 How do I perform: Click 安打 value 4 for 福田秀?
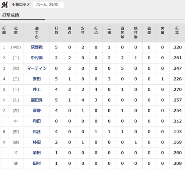tap(83, 100)
